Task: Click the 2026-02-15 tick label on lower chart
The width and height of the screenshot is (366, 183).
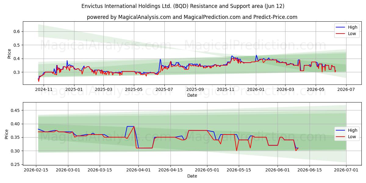Action: coord(36,170)
